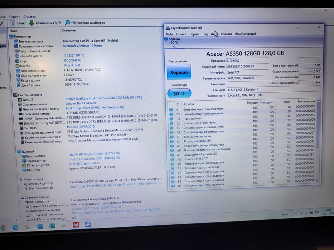334x250 pixels.
Task: Click the 3D-акселератор icon
Action: 24,165
